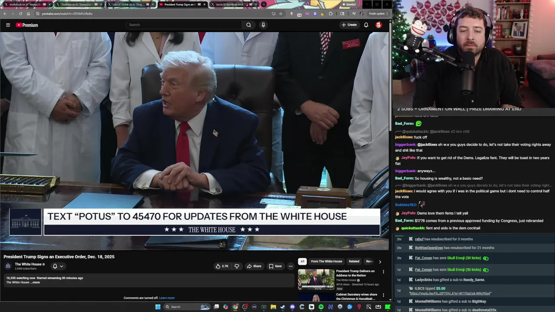The image size is (555, 312).
Task: Go to YouTube Premium home logo
Action: 27,25
